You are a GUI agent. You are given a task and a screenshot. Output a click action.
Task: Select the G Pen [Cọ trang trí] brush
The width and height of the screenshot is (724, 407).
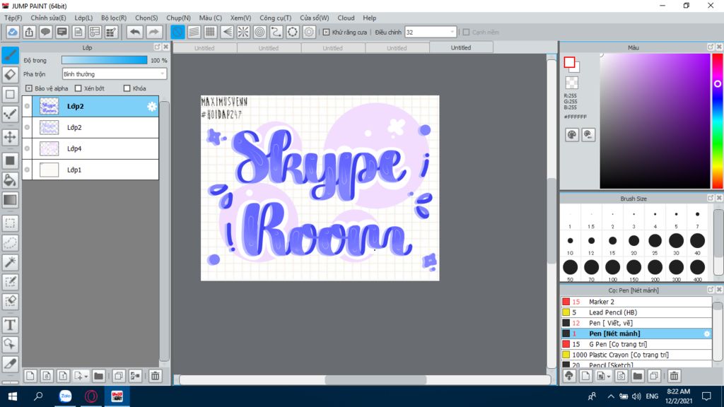(x=636, y=344)
